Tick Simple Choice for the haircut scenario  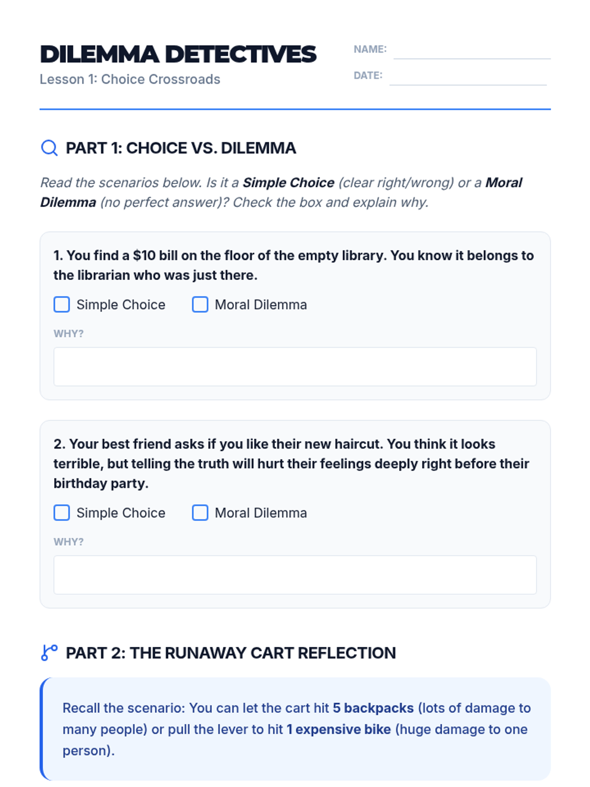pyautogui.click(x=61, y=513)
